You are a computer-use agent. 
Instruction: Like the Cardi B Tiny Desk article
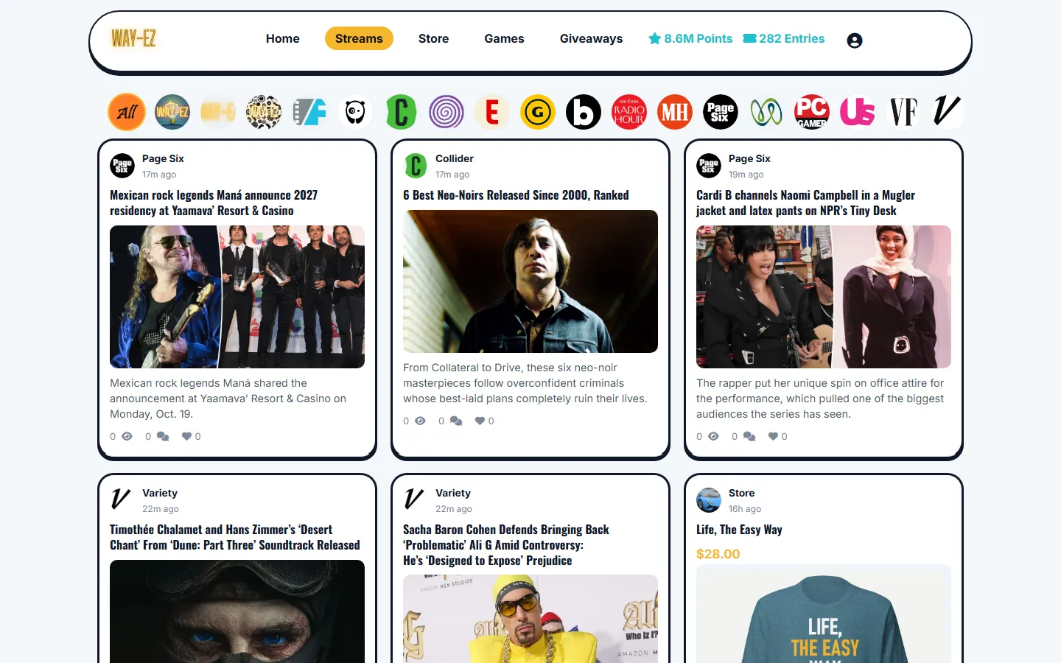(773, 437)
